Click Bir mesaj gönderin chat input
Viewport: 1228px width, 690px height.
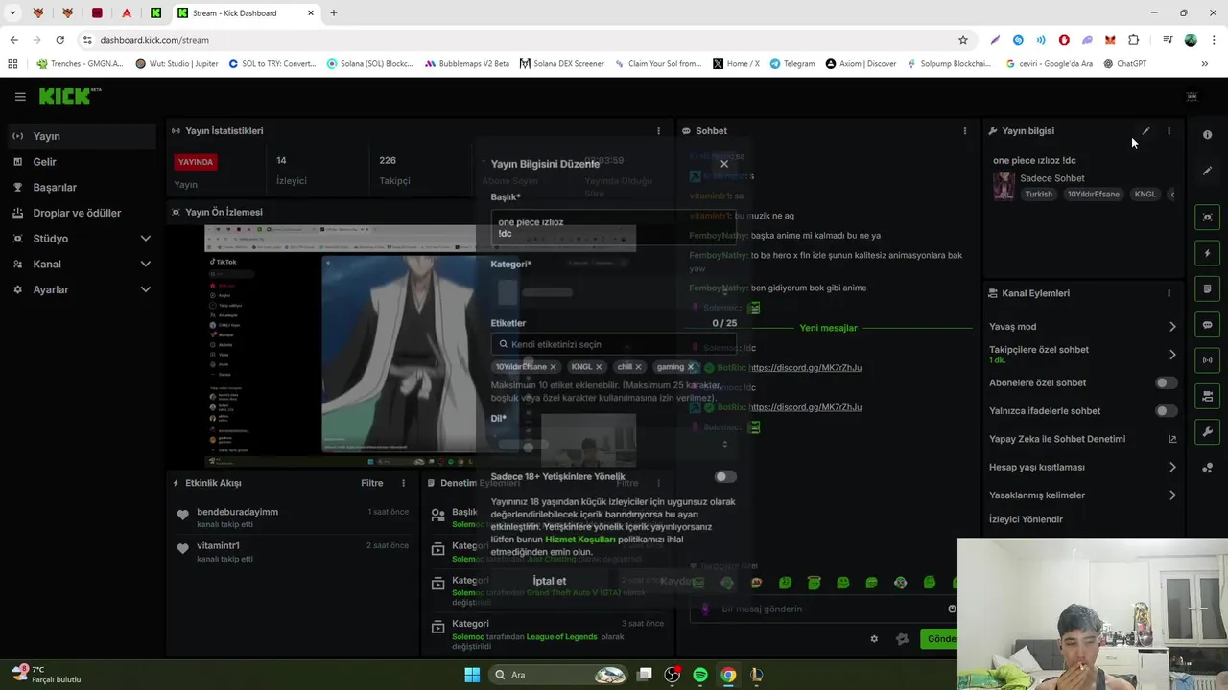point(825,609)
